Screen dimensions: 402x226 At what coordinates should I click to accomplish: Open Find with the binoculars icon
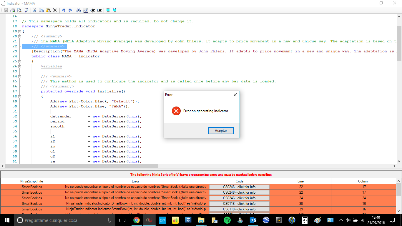(79, 10)
